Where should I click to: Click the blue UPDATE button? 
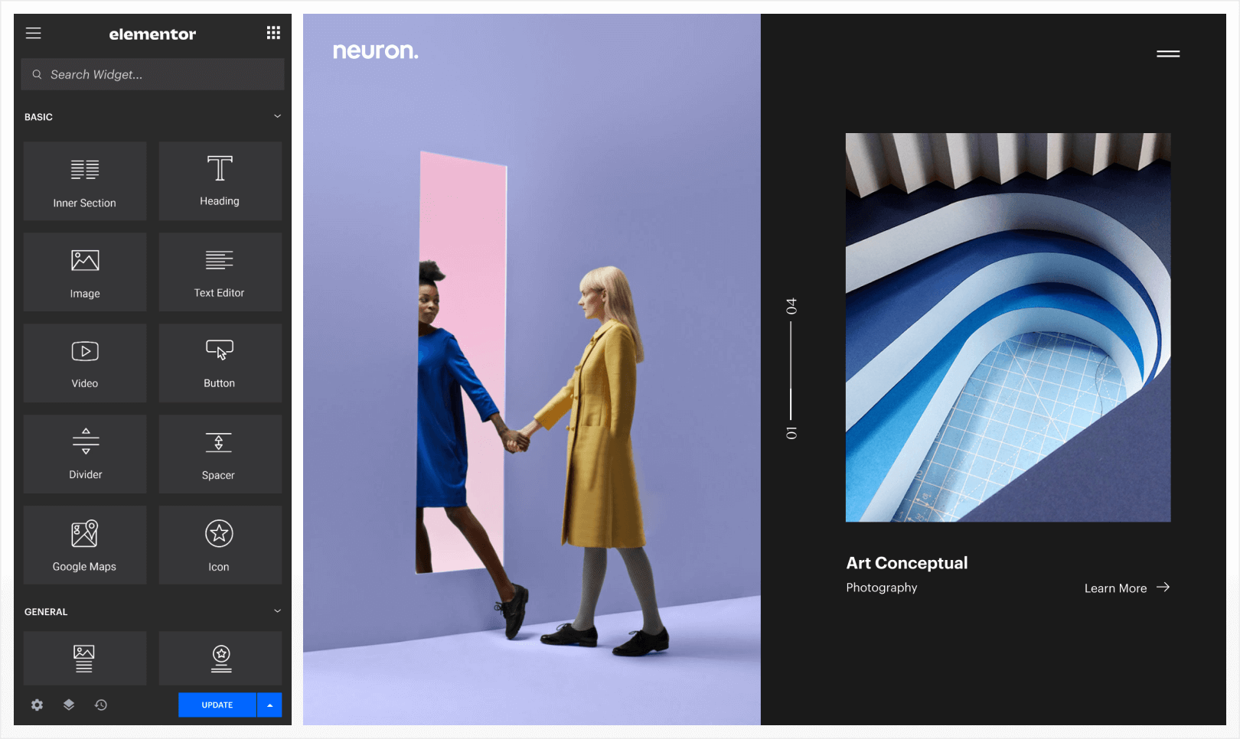point(217,705)
